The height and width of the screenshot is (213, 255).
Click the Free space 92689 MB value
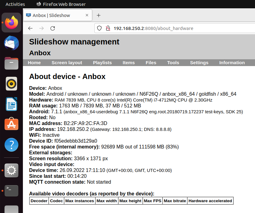click(x=140, y=147)
